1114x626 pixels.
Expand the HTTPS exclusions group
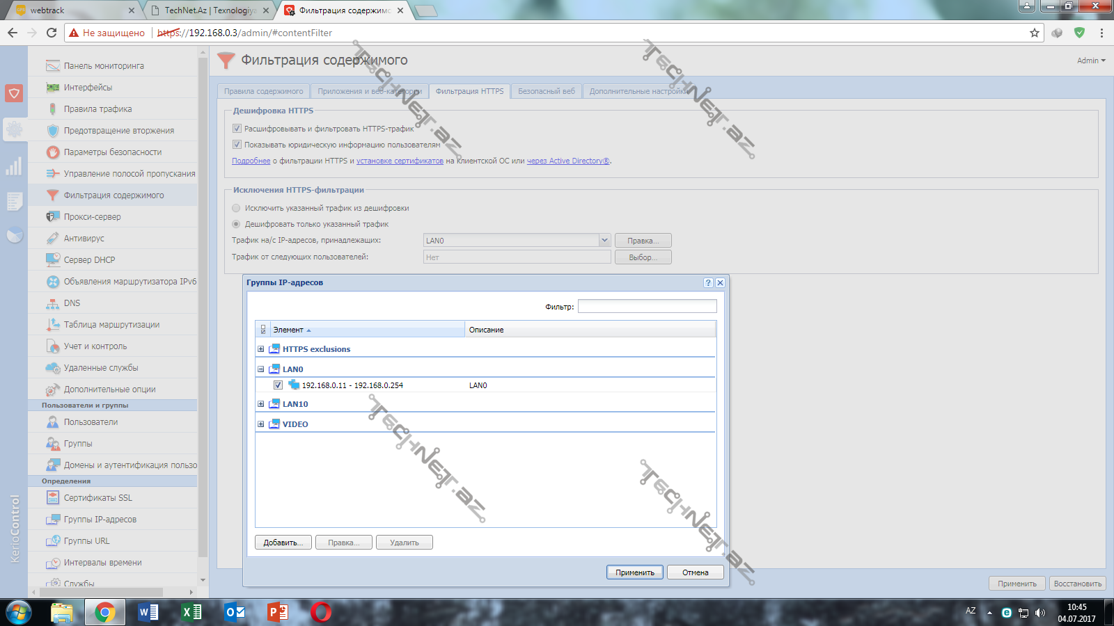click(261, 349)
